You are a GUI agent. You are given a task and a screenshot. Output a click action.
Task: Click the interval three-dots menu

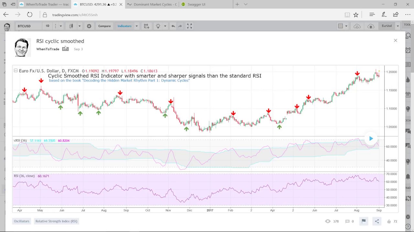55,26
